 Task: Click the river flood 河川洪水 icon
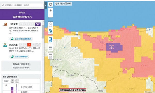point(5,45)
